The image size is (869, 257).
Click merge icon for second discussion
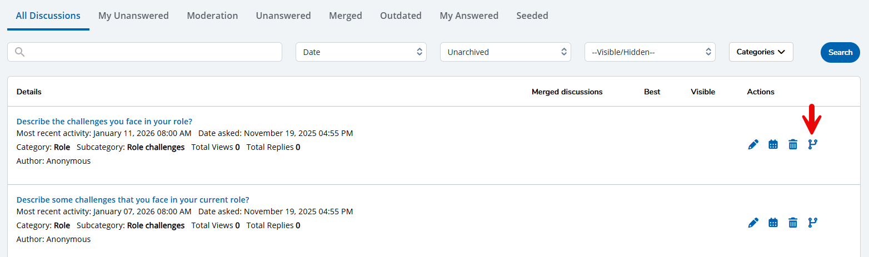pyautogui.click(x=813, y=223)
